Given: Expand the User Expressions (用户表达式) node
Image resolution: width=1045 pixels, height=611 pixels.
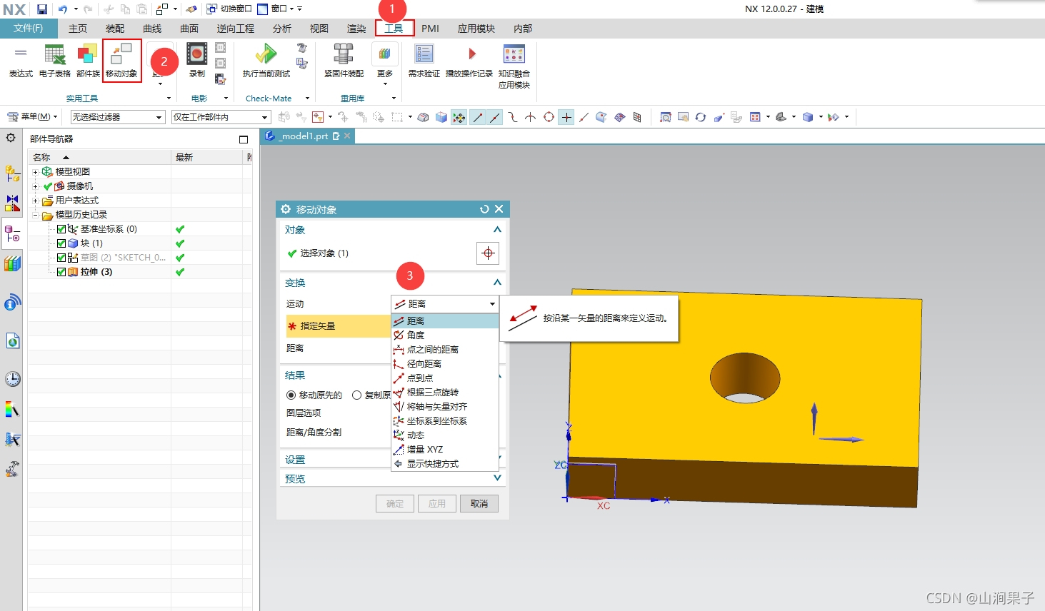Looking at the screenshot, I should click(x=35, y=201).
